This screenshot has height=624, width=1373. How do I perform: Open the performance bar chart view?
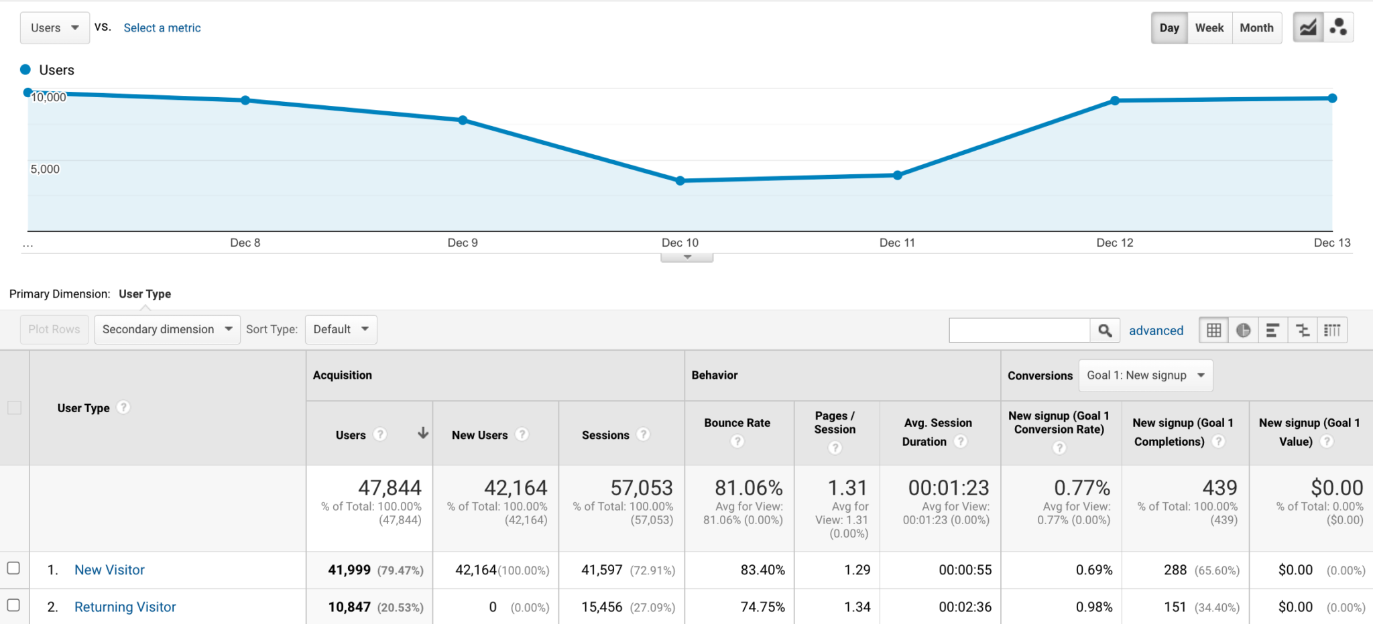(1273, 330)
